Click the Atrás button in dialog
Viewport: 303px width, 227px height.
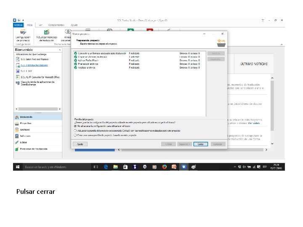coord(168,144)
